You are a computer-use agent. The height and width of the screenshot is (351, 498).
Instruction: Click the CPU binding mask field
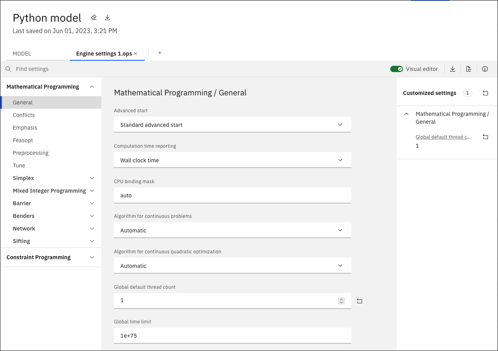pyautogui.click(x=232, y=195)
